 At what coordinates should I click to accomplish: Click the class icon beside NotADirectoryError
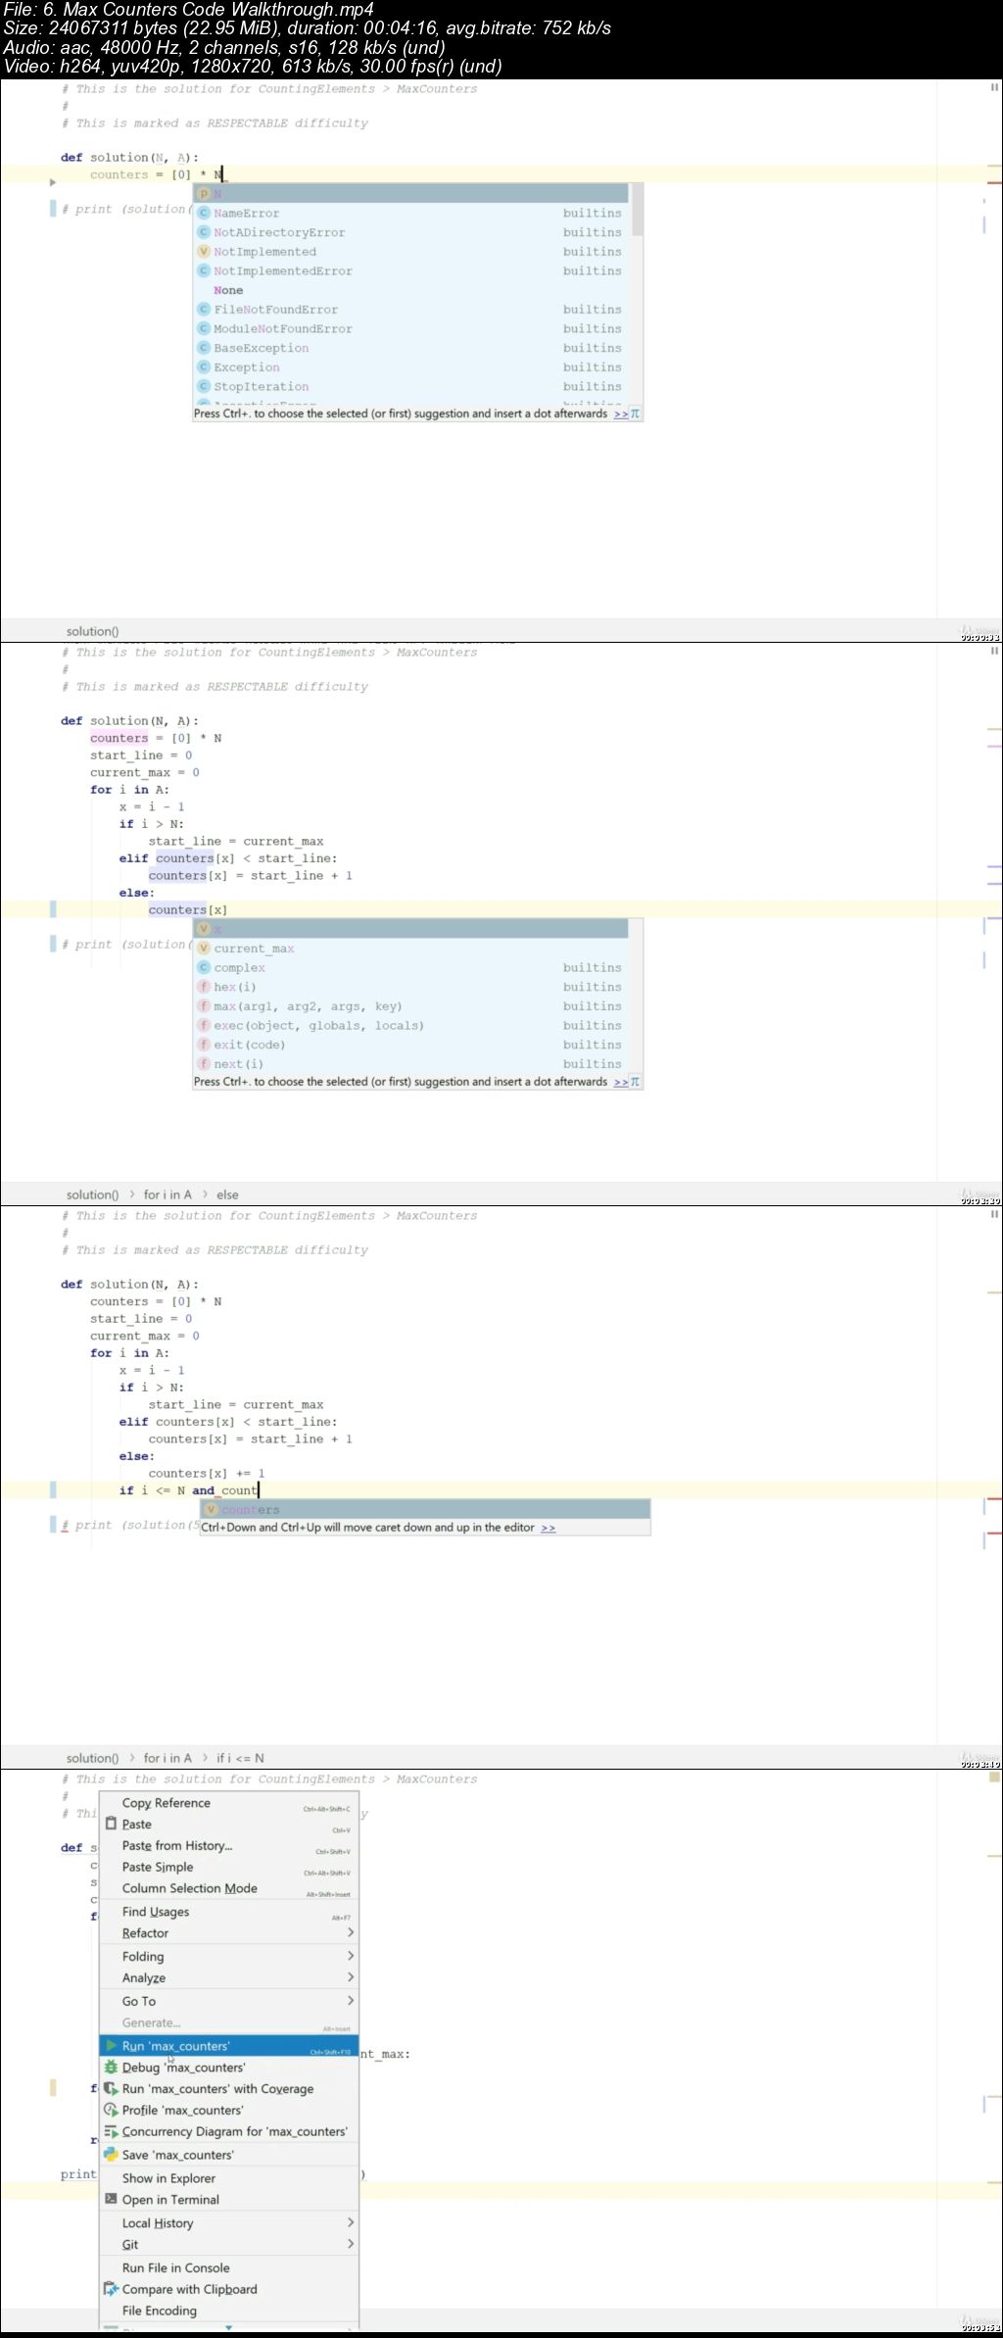[205, 232]
